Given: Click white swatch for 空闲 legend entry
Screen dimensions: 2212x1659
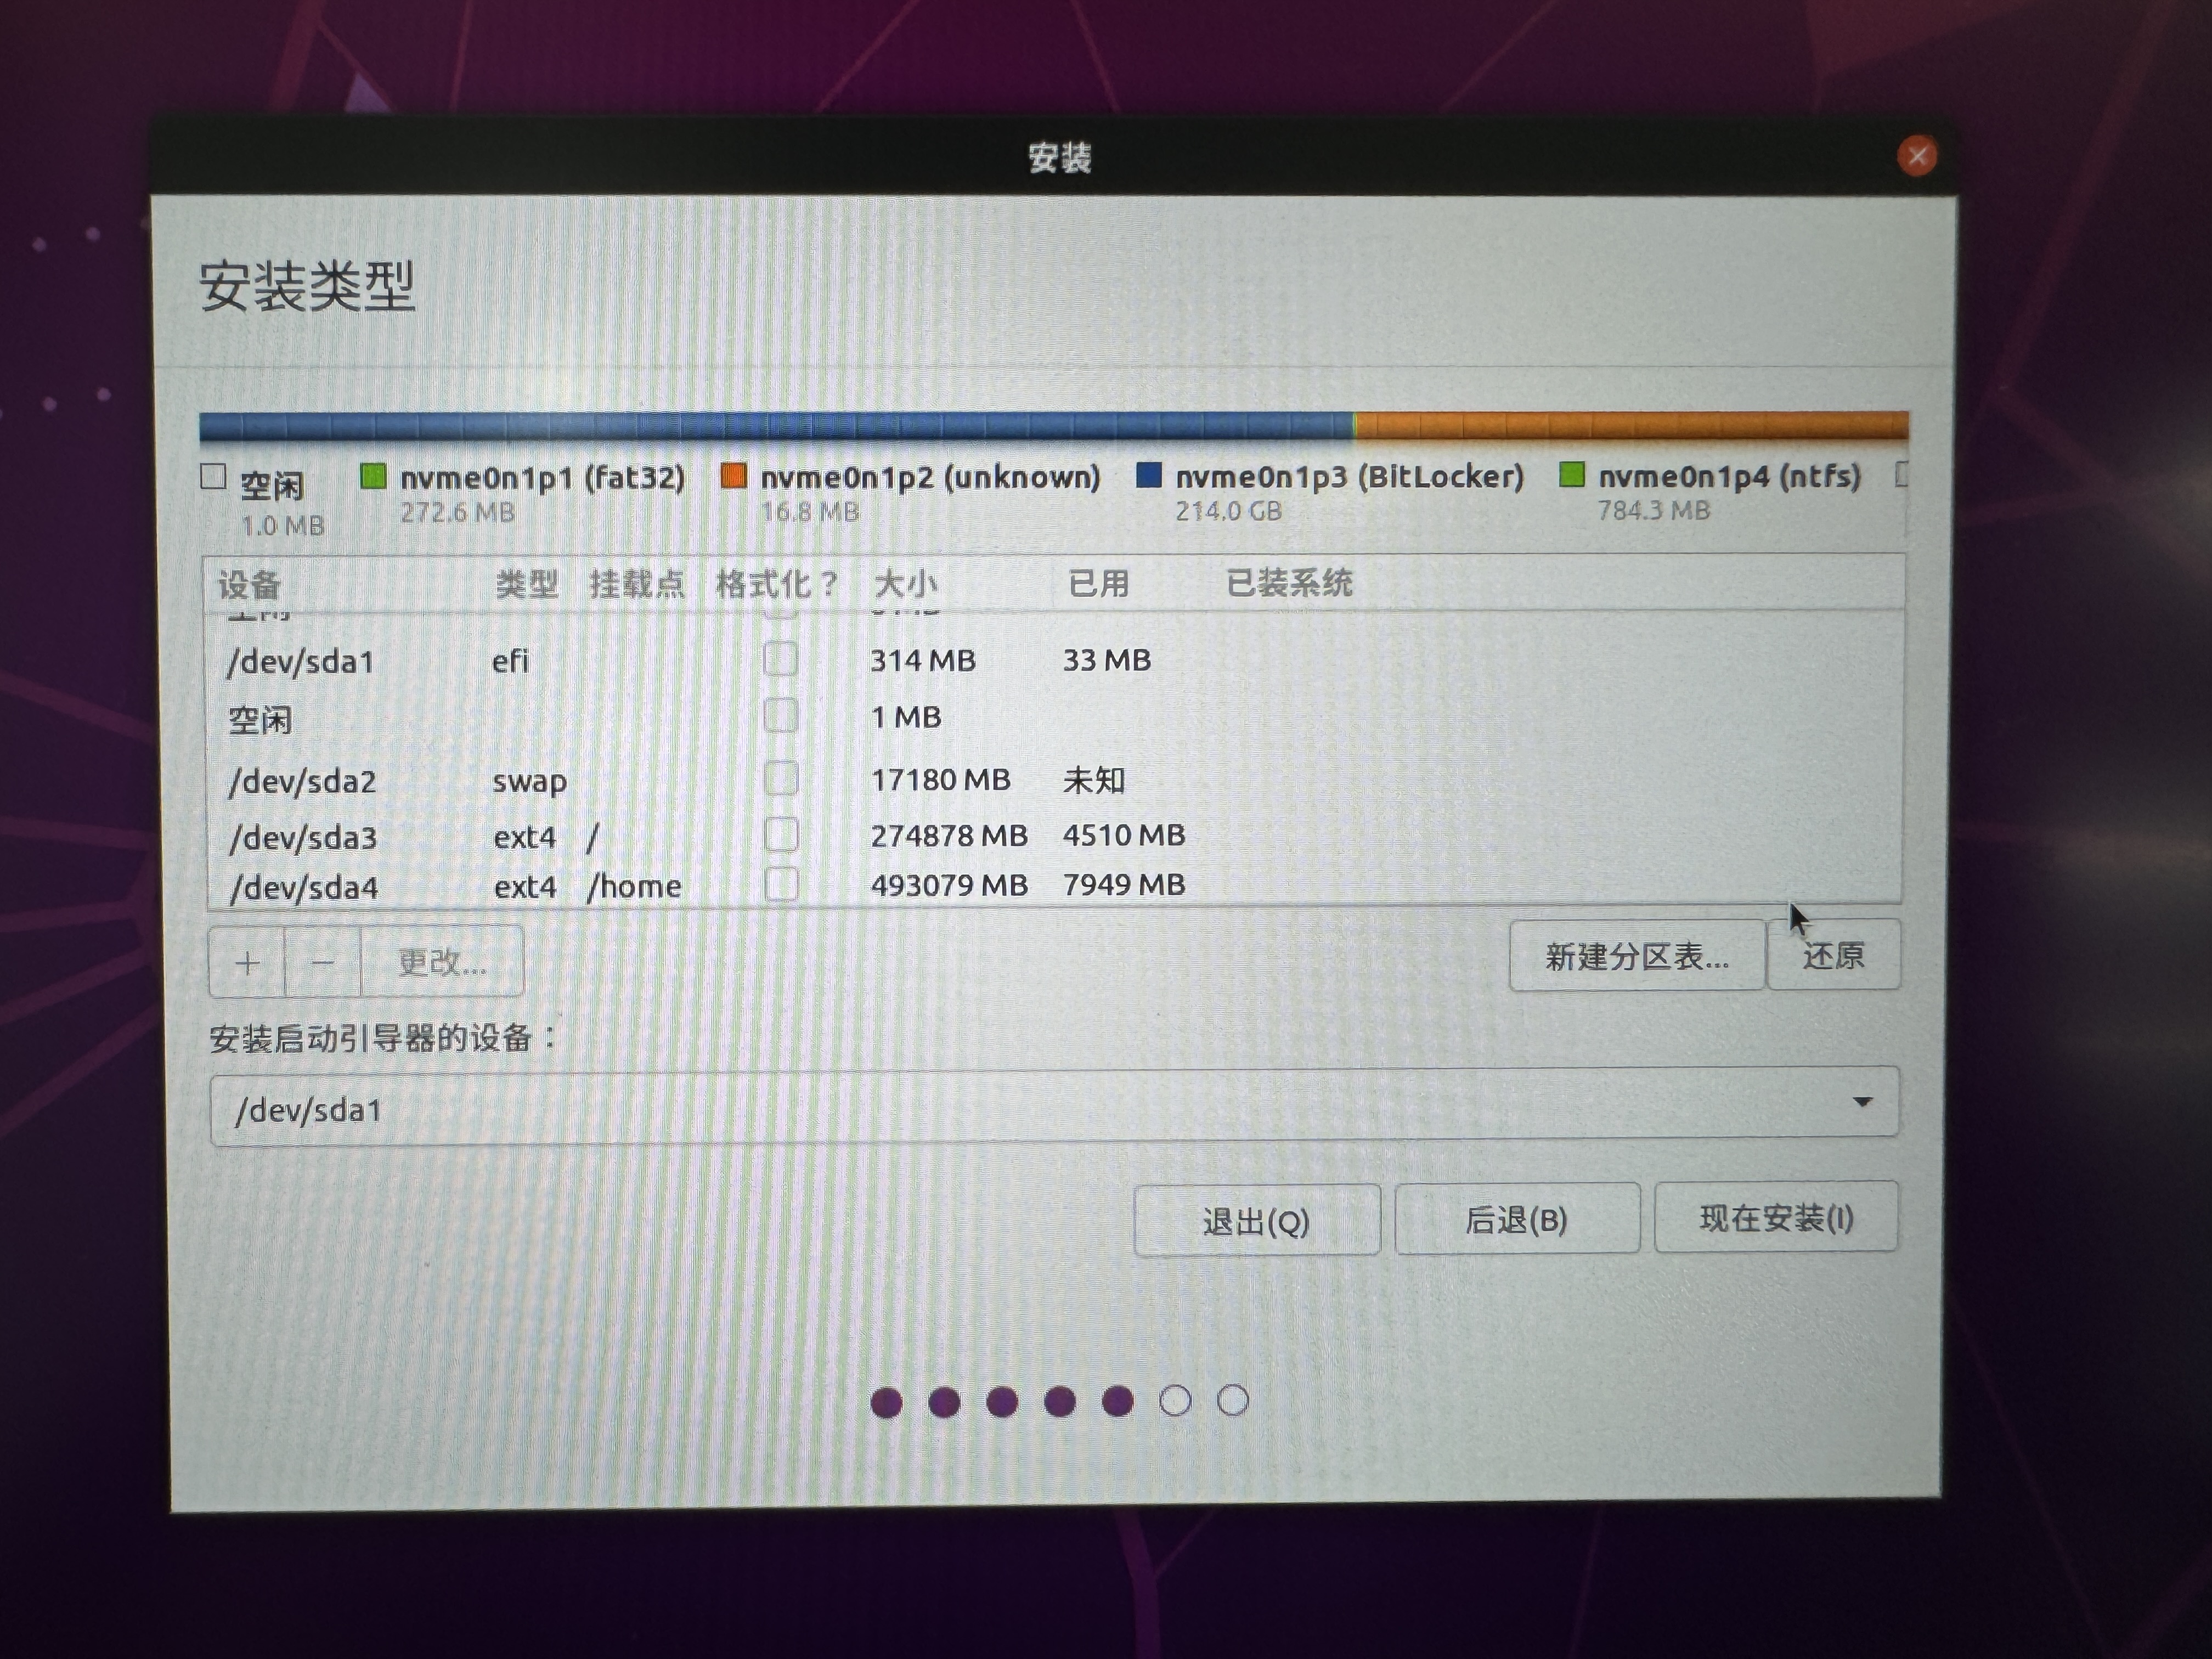Looking at the screenshot, I should click(213, 477).
